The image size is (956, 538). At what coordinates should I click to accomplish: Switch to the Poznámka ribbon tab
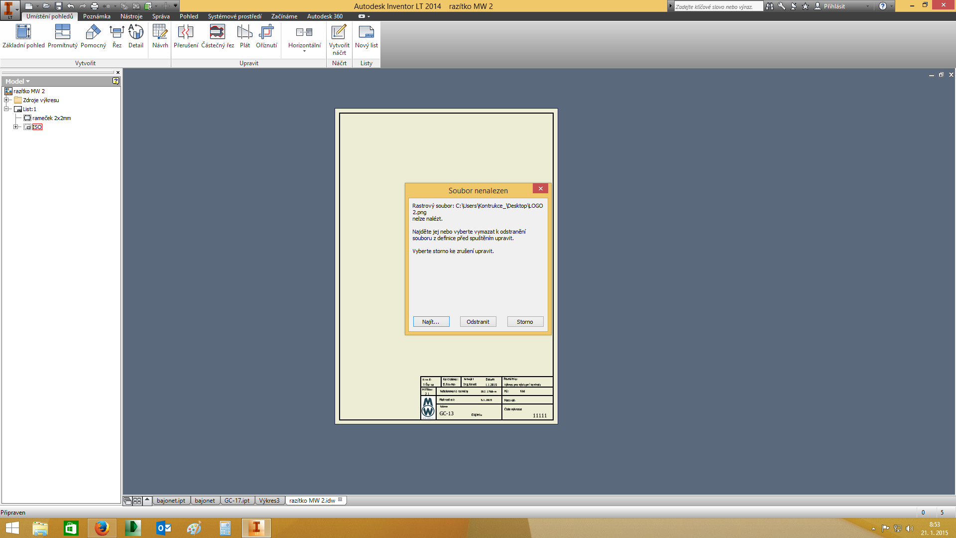[x=97, y=16]
